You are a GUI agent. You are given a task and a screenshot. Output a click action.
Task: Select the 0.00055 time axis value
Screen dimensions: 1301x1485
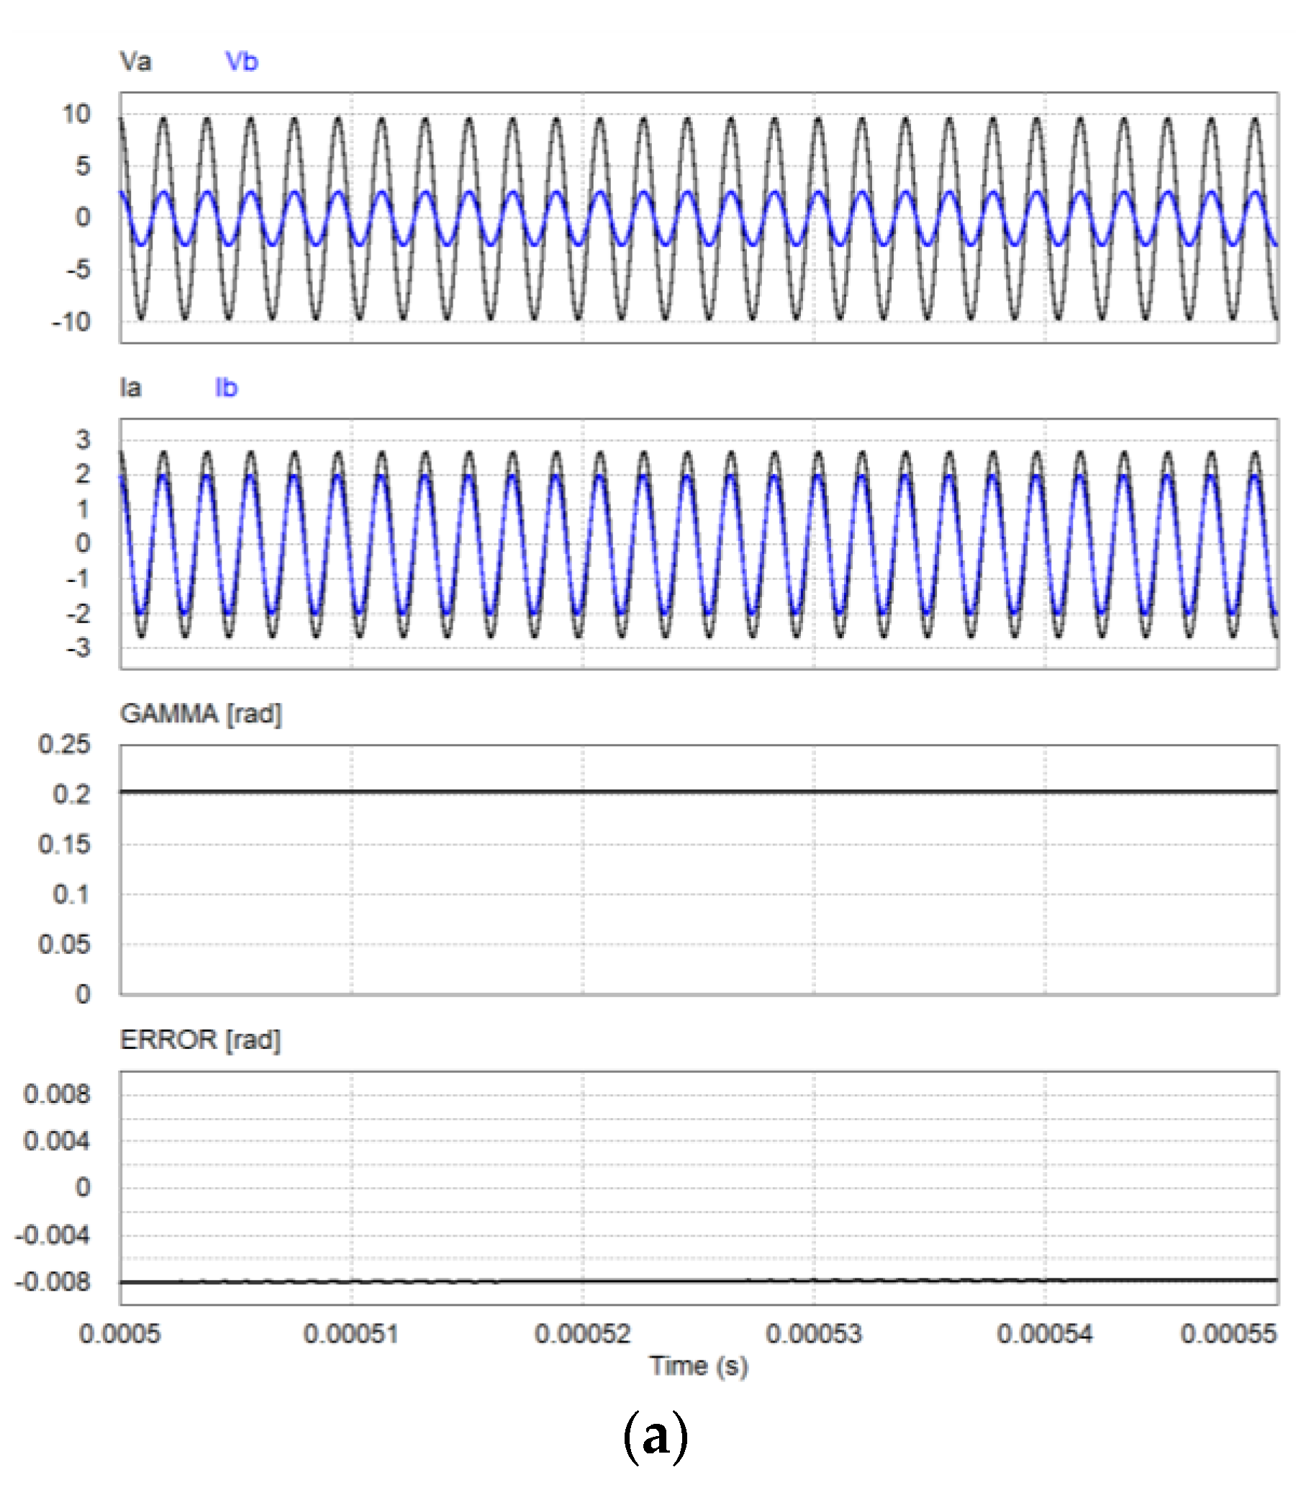pos(1228,1333)
